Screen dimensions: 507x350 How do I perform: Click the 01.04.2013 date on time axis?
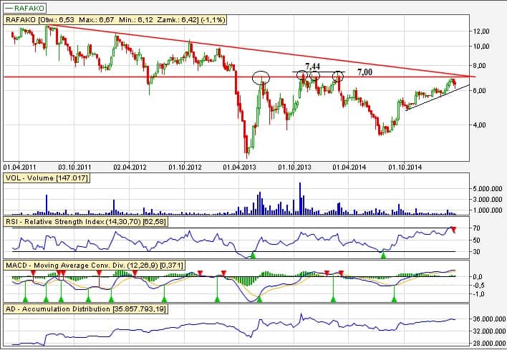pos(238,166)
